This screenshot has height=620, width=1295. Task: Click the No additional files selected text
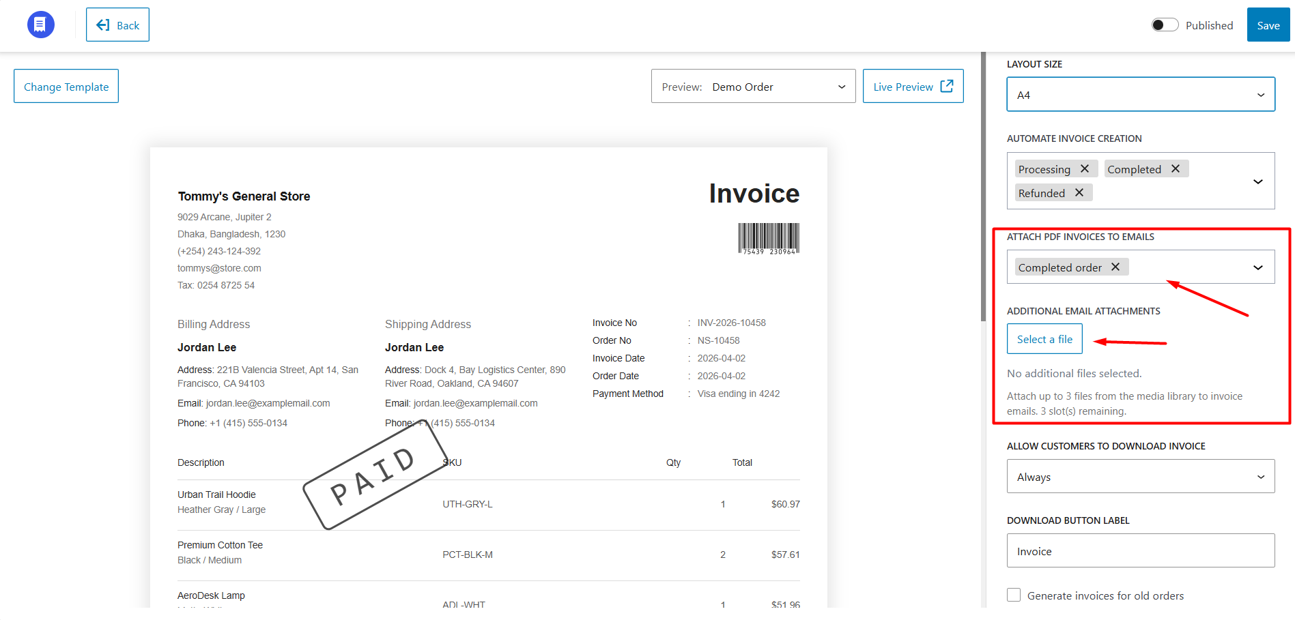[1075, 373]
